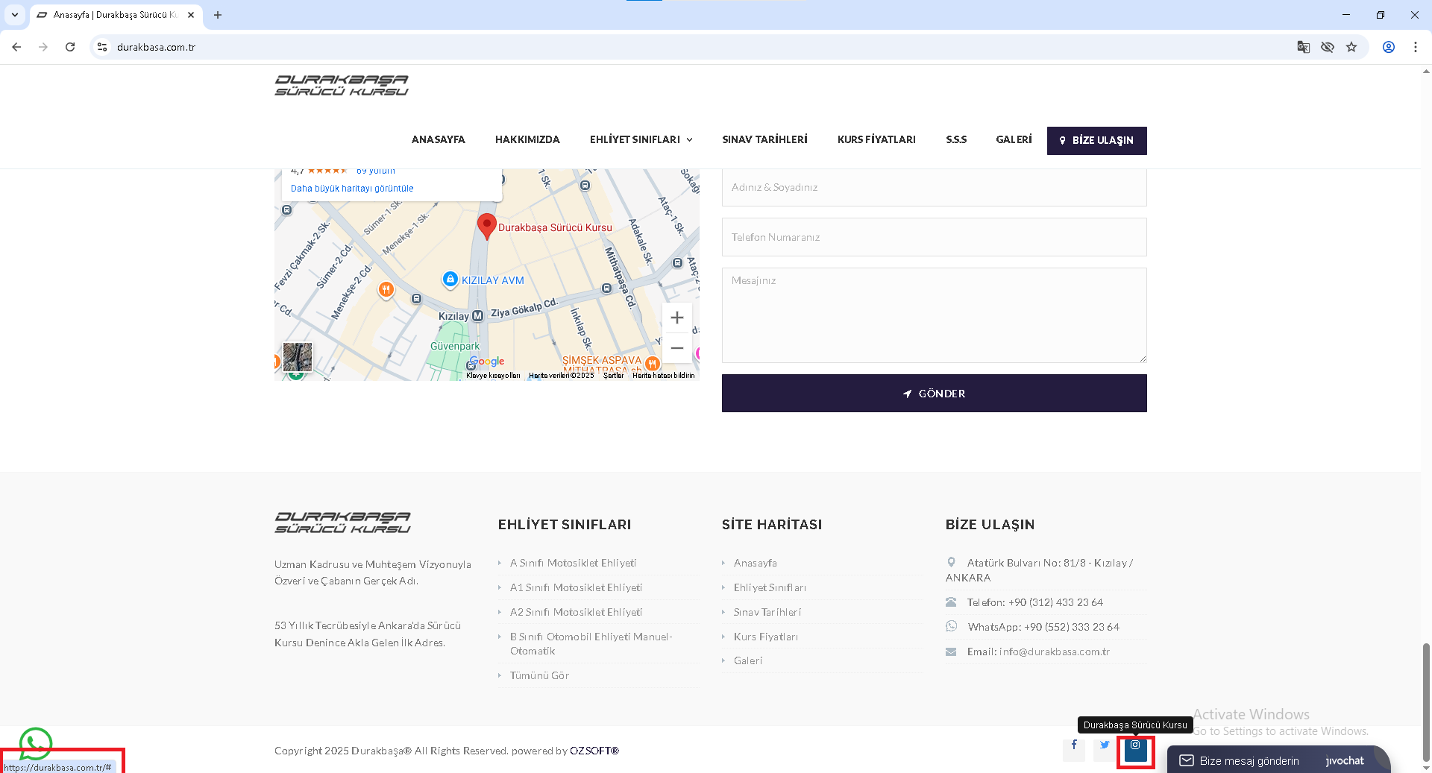The height and width of the screenshot is (773, 1432).
Task: Click the Mesajınız text area
Action: coord(934,315)
